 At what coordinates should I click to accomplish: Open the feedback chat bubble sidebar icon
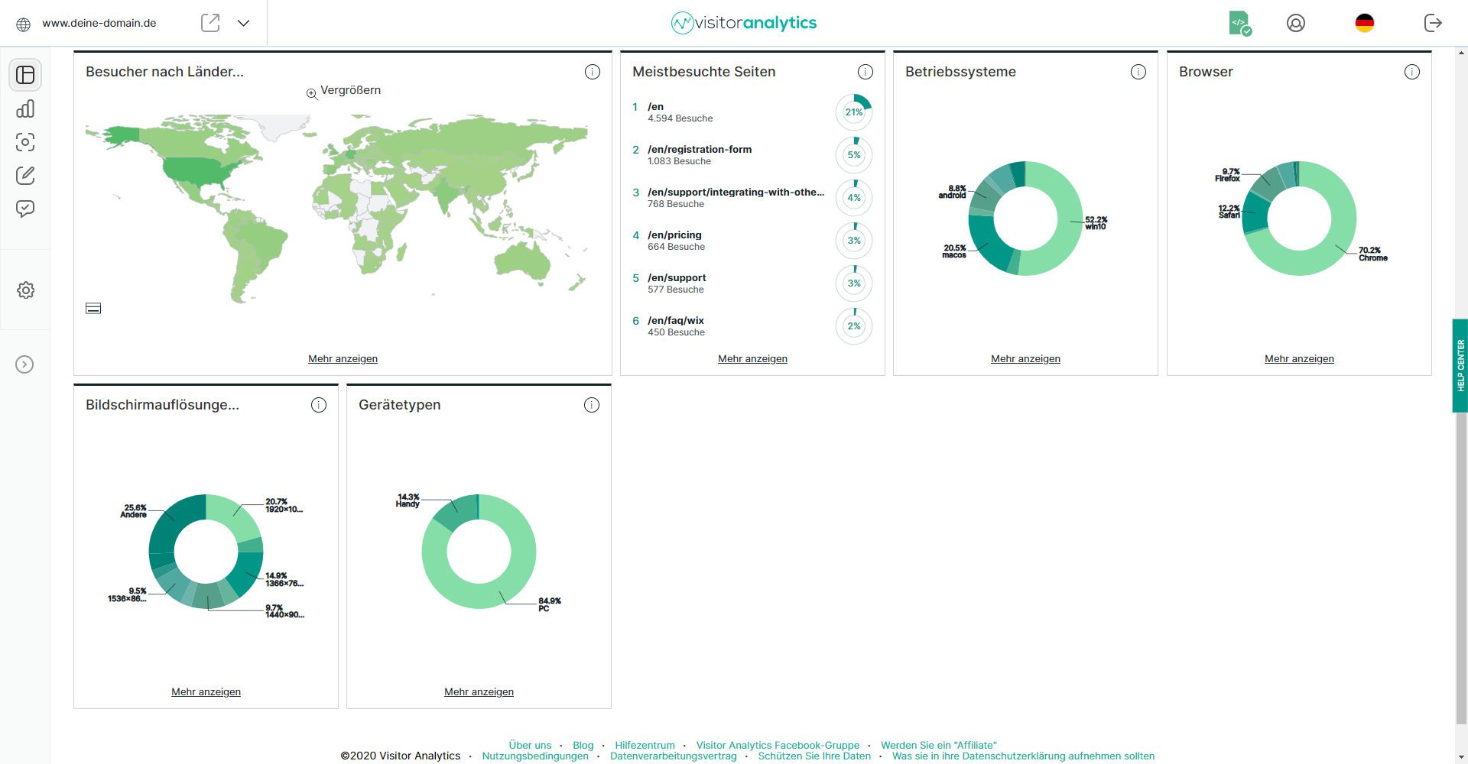coord(25,209)
